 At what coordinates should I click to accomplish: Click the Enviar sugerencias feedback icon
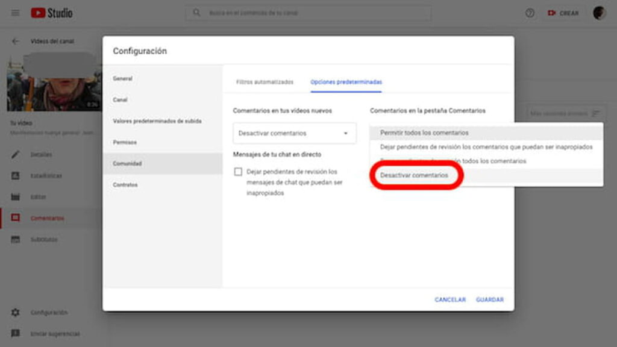pos(16,334)
